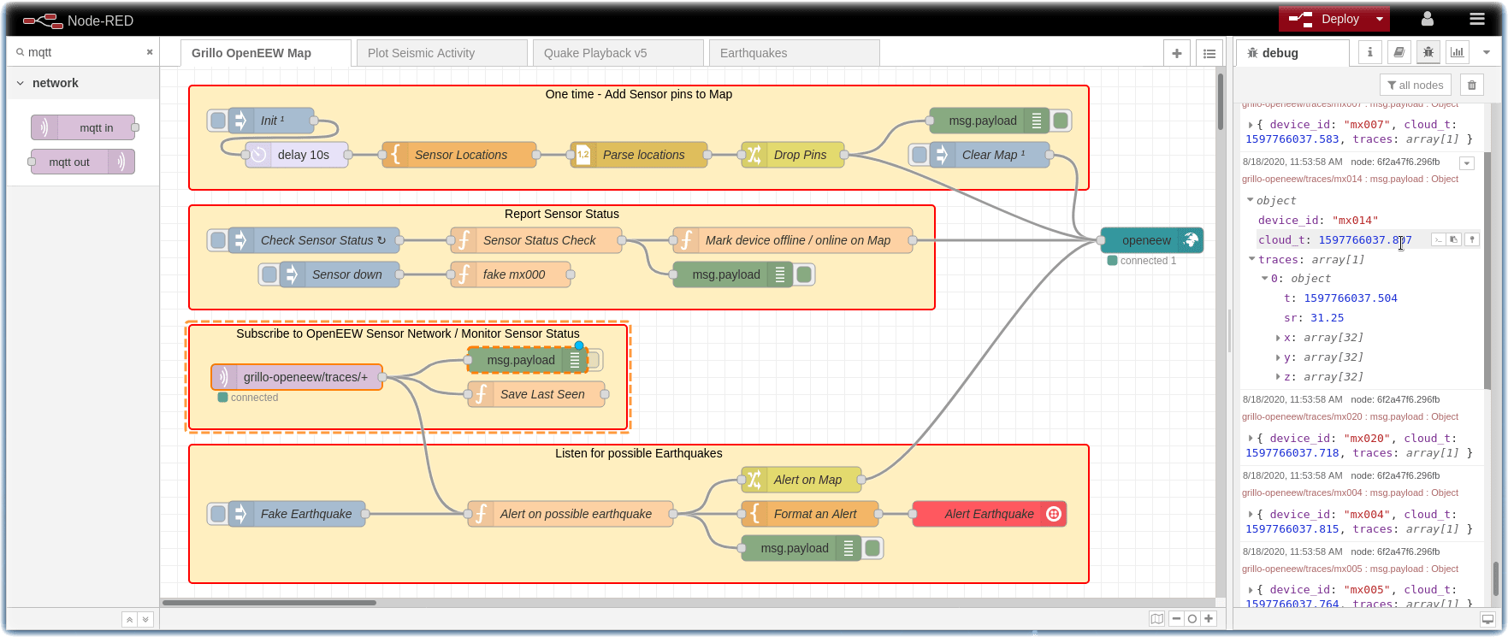Open the Node-RED main hamburger menu
The height and width of the screenshot is (637, 1508).
coord(1476,19)
